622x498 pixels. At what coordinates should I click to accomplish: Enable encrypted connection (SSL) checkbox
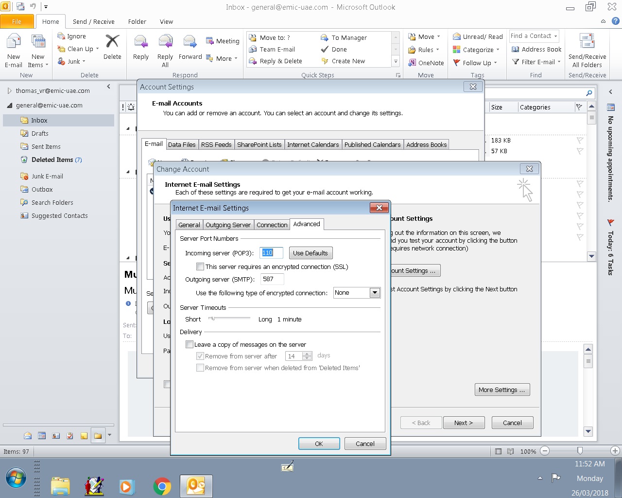pos(200,267)
